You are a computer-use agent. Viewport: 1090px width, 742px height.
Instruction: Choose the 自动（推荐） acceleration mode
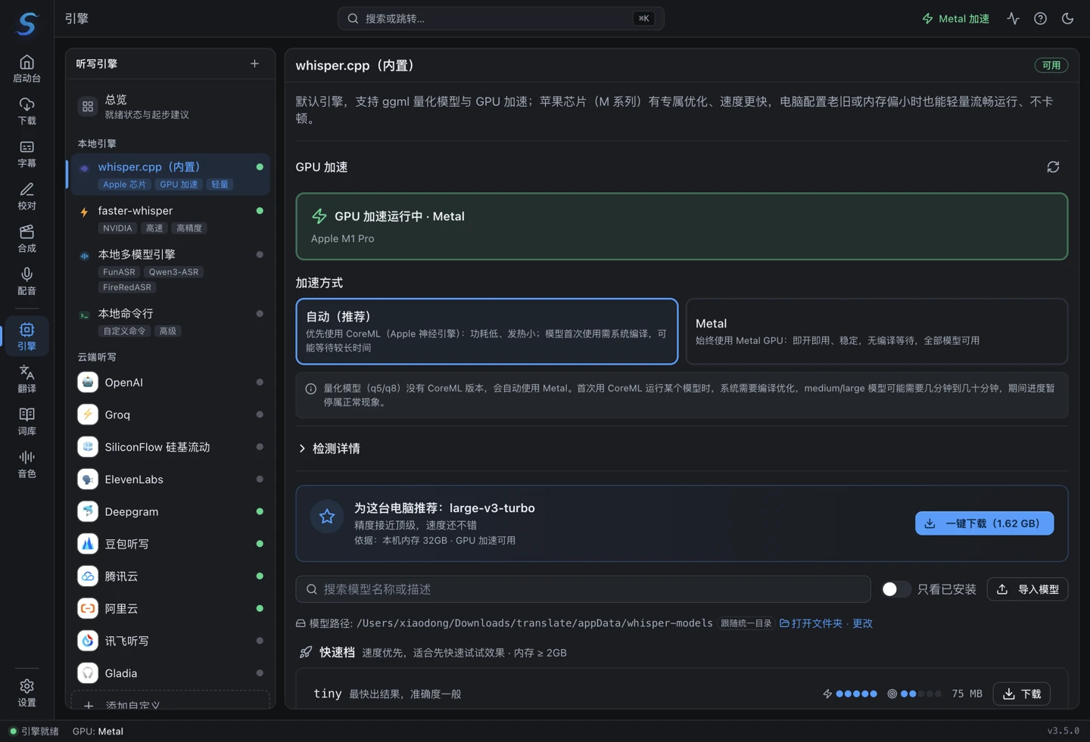tap(487, 331)
